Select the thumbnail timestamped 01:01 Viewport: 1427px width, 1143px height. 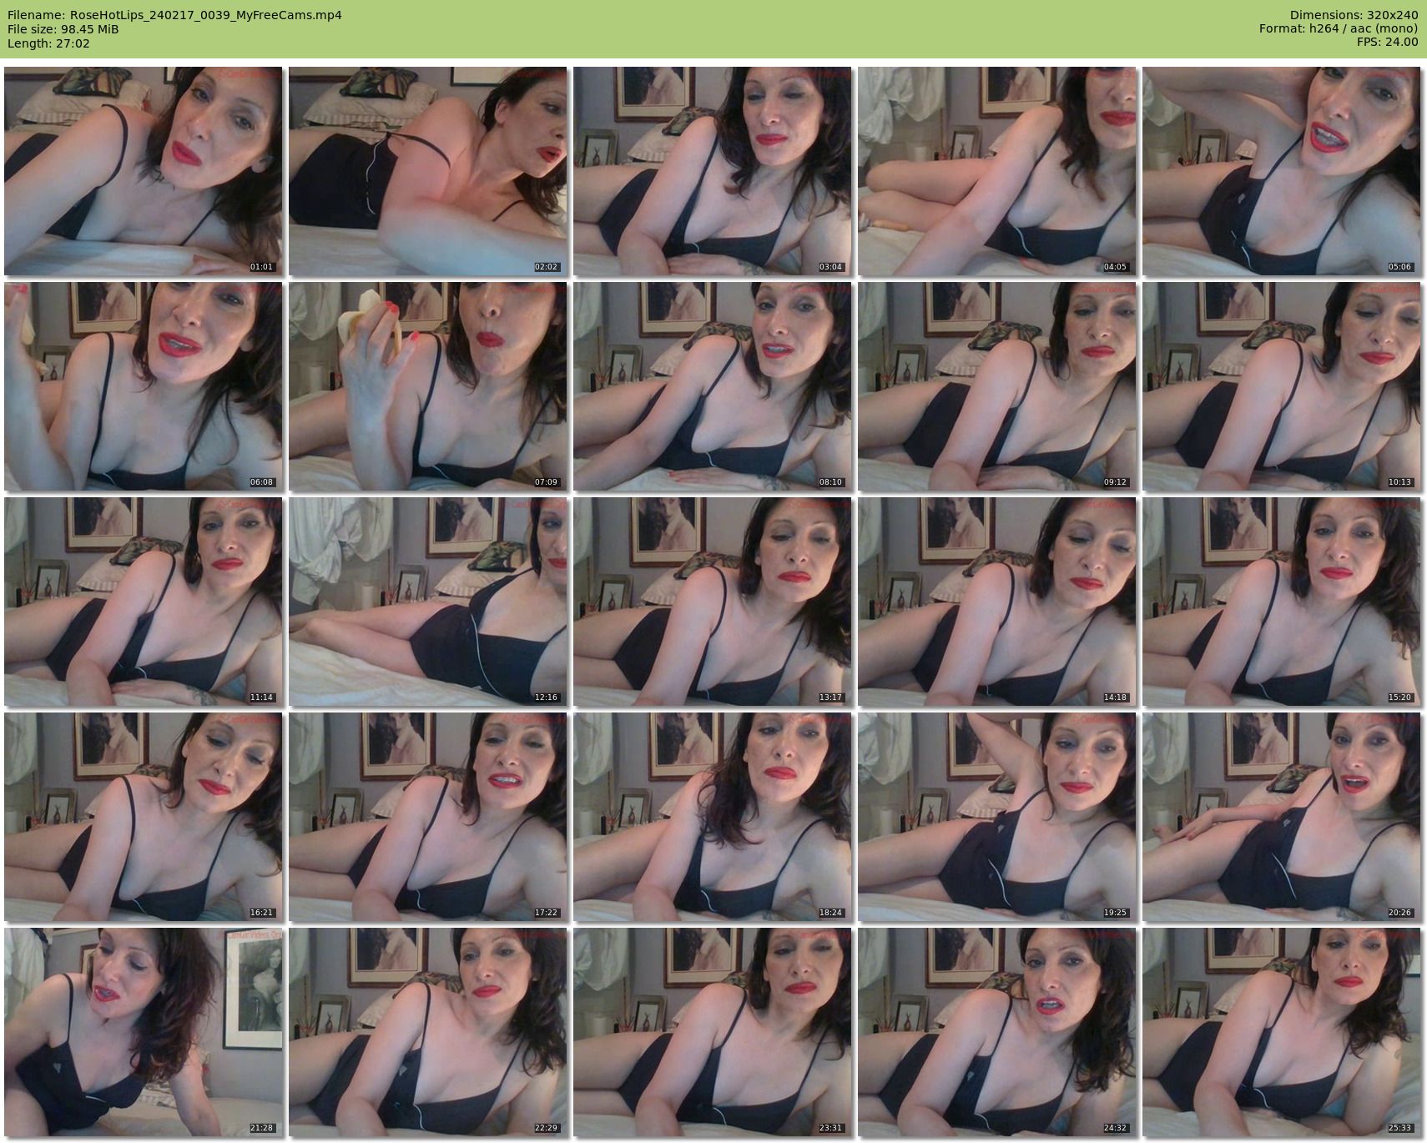coord(144,171)
